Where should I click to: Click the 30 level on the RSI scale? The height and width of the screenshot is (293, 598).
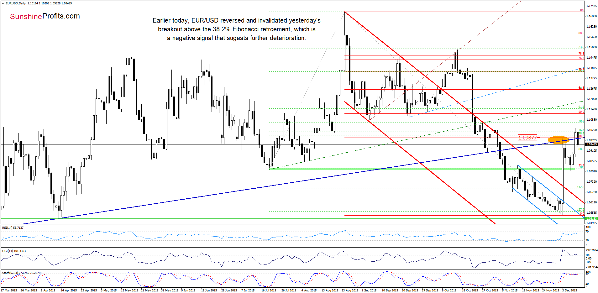[x=587, y=240]
